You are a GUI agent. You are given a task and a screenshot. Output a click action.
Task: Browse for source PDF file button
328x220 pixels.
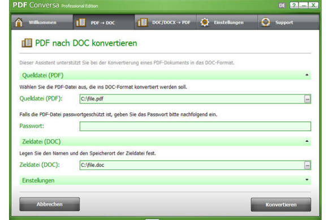tap(307, 99)
